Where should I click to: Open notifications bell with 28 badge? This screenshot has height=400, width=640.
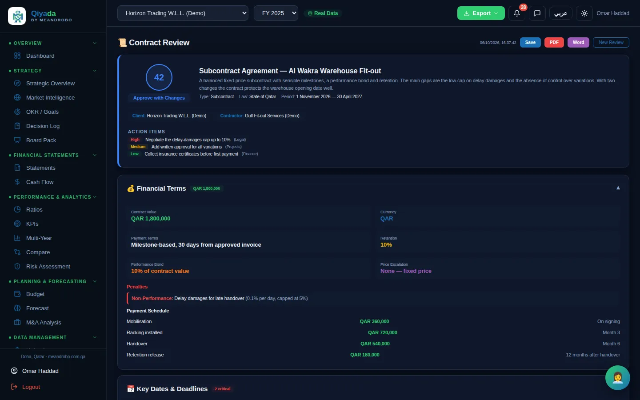(517, 13)
